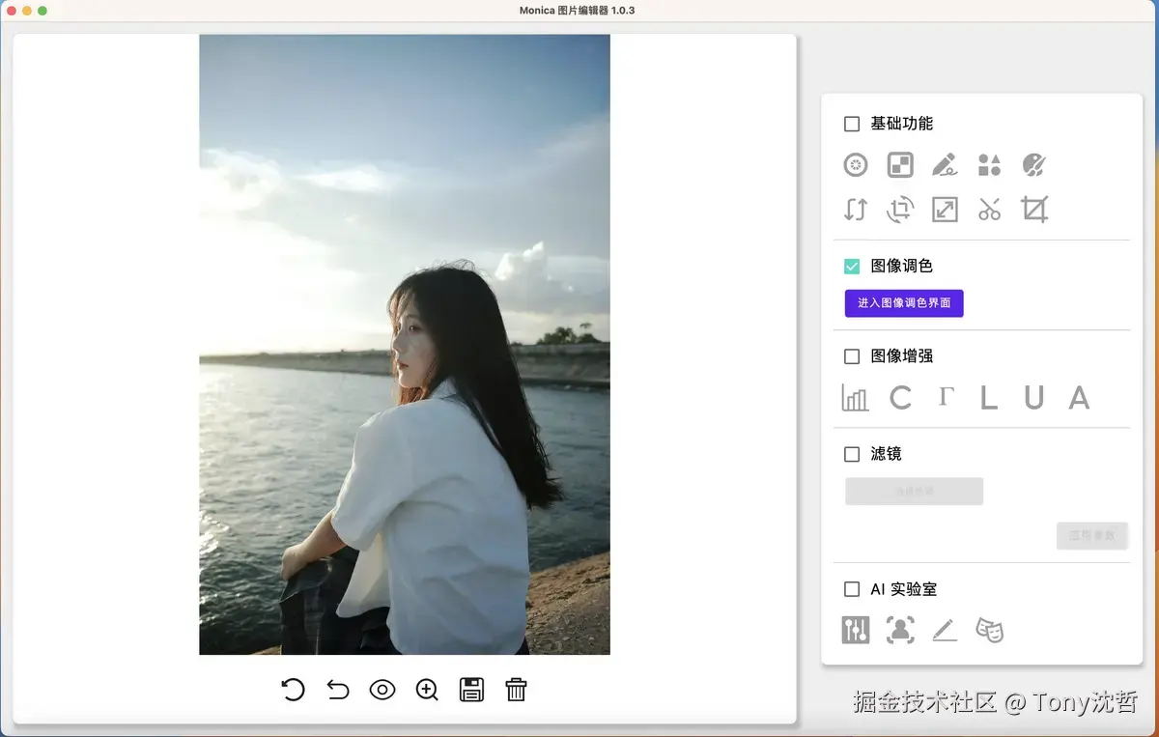This screenshot has width=1159, height=737.
Task: Uncheck the 图像调色 checkbox
Action: pyautogui.click(x=851, y=265)
